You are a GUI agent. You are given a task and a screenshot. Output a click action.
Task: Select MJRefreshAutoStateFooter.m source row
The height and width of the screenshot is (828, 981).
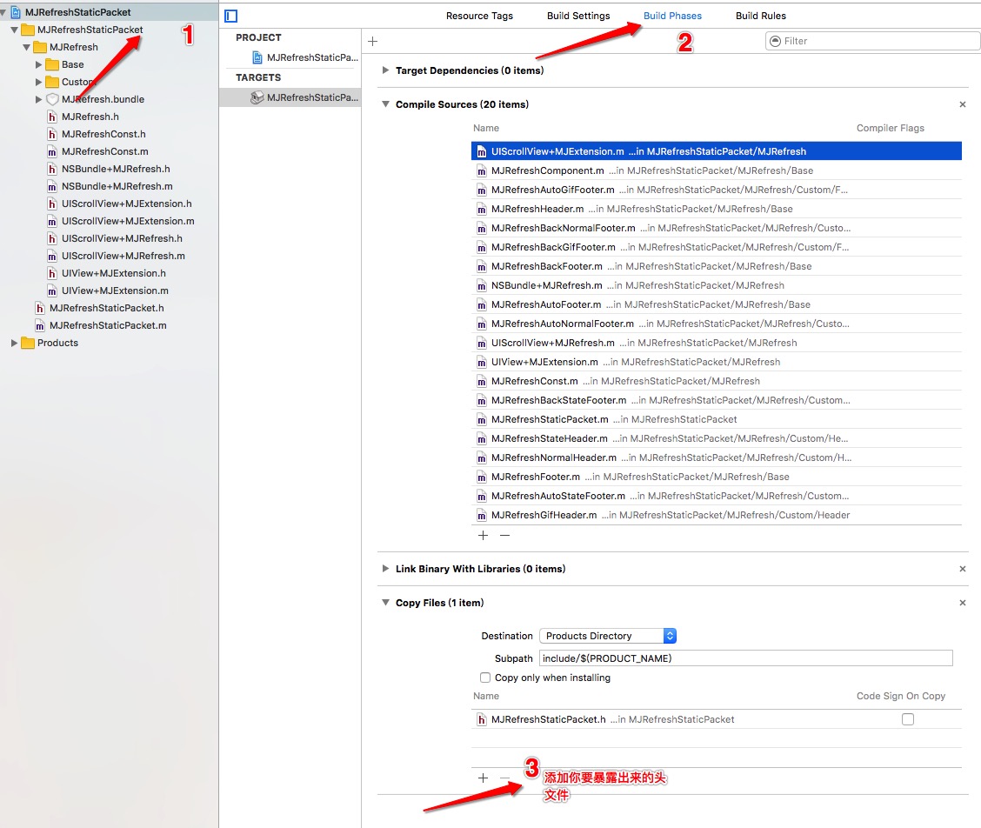tap(717, 496)
